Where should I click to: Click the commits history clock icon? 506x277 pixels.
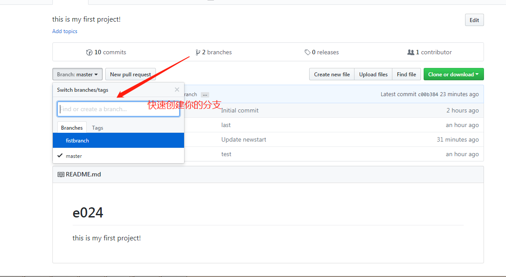pos(89,52)
